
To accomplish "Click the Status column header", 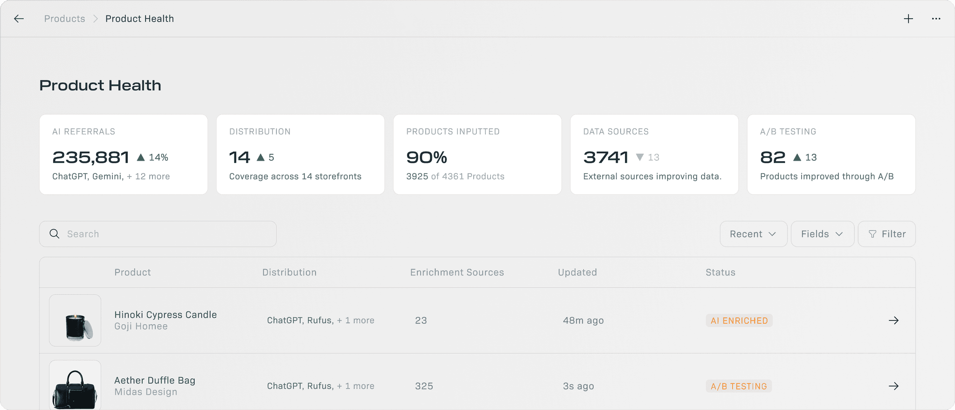I will pos(720,273).
